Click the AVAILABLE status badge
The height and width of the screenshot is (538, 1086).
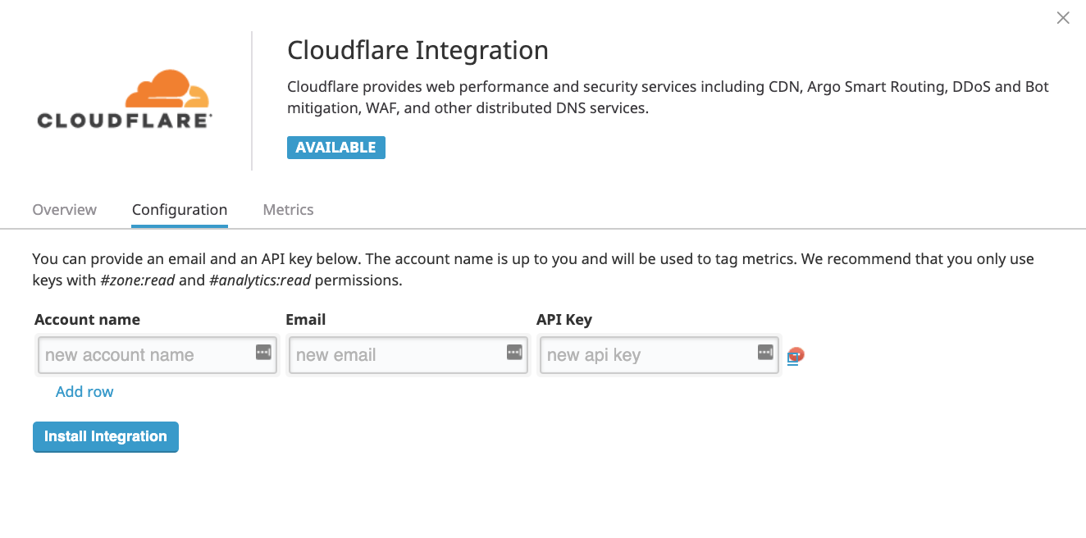coord(335,147)
